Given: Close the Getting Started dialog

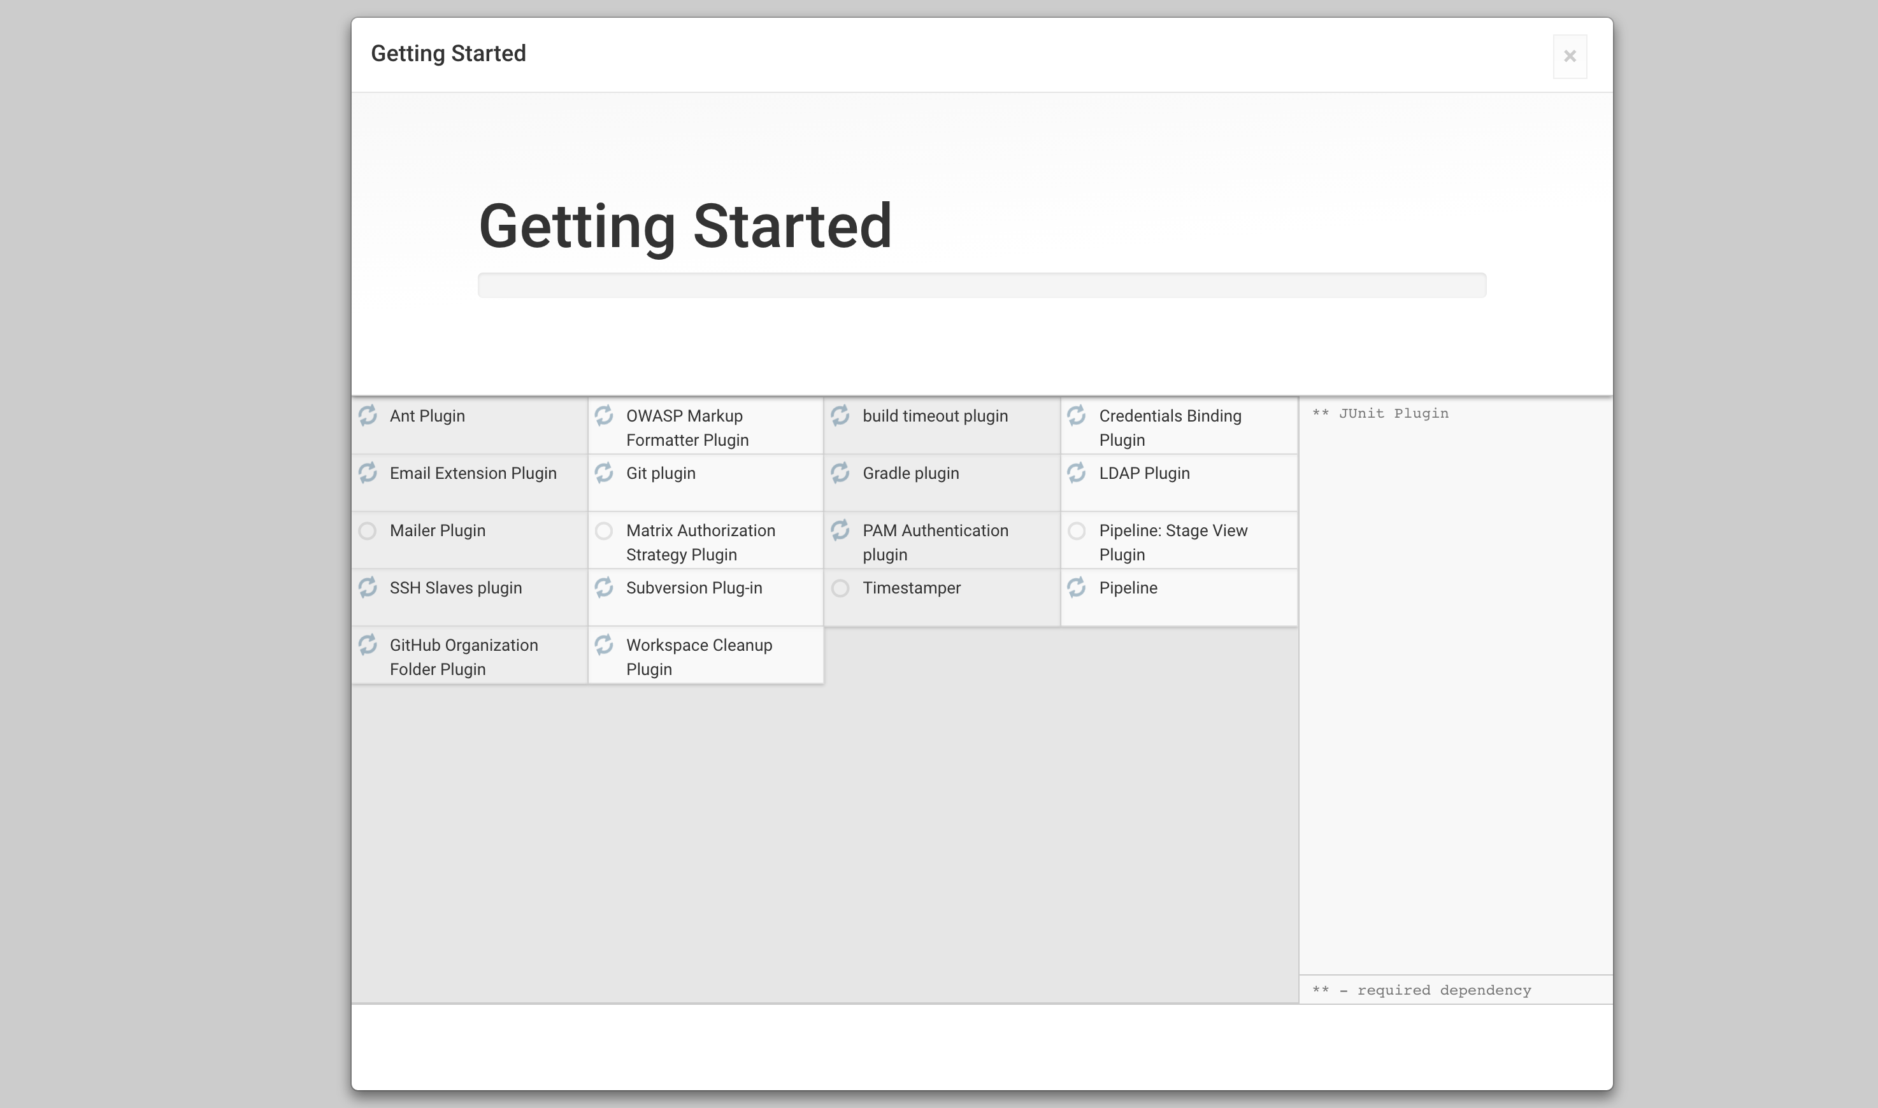Looking at the screenshot, I should click(x=1570, y=56).
